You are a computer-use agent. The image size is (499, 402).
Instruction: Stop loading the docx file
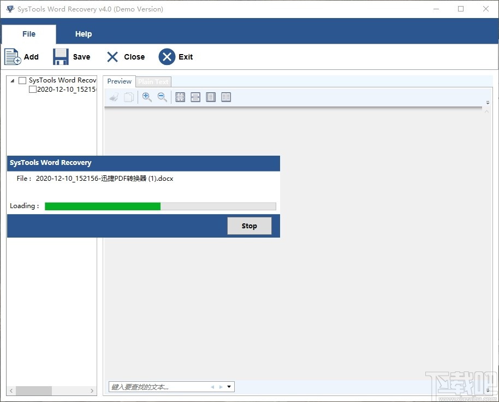(249, 226)
